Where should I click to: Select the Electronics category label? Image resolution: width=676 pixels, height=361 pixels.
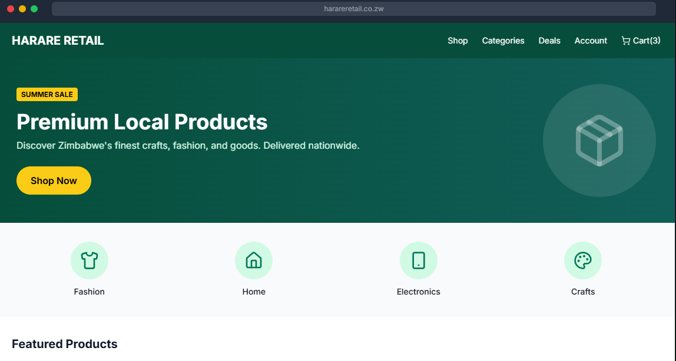(419, 291)
